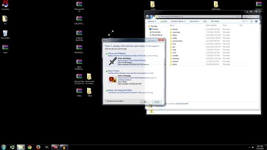Close the Move File dialog
The height and width of the screenshot is (150, 267).
[161, 40]
